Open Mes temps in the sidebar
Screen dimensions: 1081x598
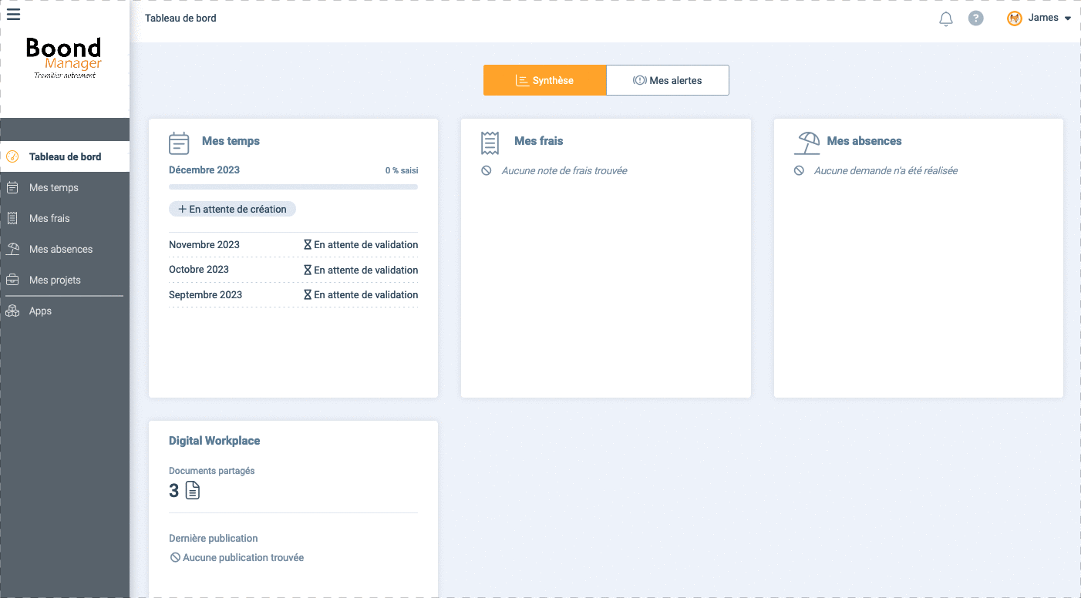pyautogui.click(x=65, y=187)
